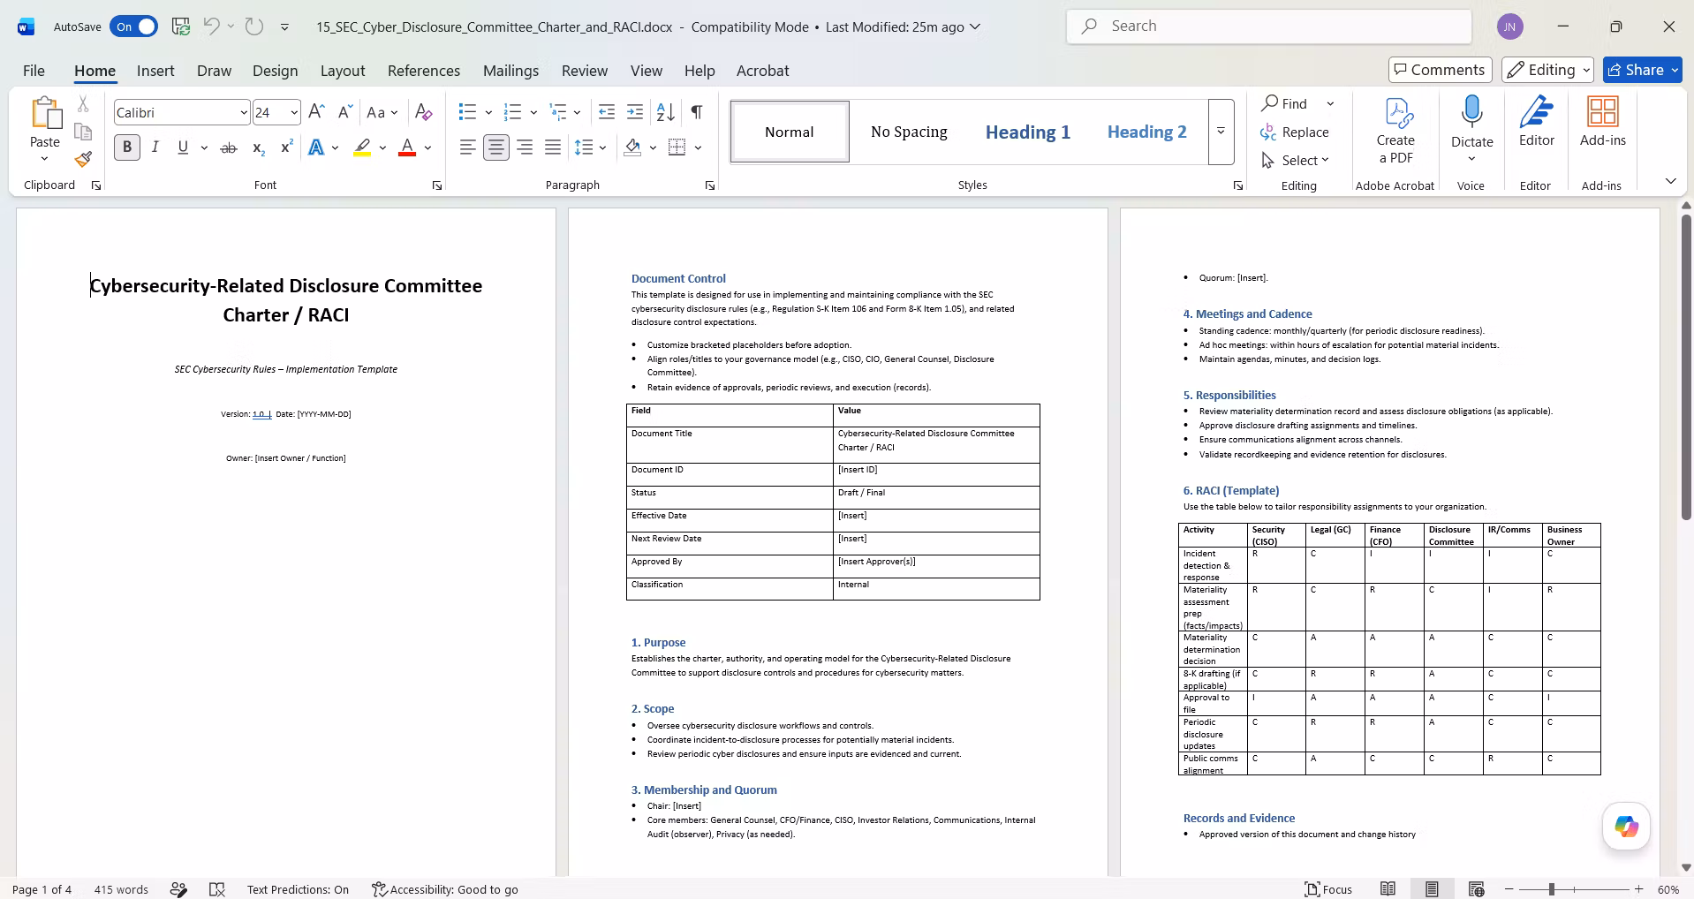Increase paragraph indent
Viewport: 1694px width, 899px height.
click(635, 112)
